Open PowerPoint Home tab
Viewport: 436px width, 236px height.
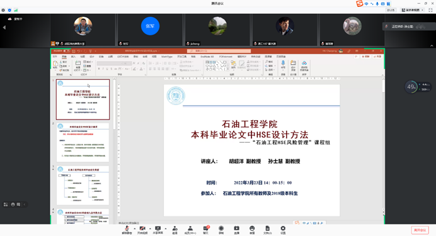[x=64, y=57]
